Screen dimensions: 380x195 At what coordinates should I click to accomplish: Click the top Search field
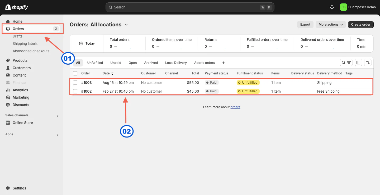coord(190,7)
